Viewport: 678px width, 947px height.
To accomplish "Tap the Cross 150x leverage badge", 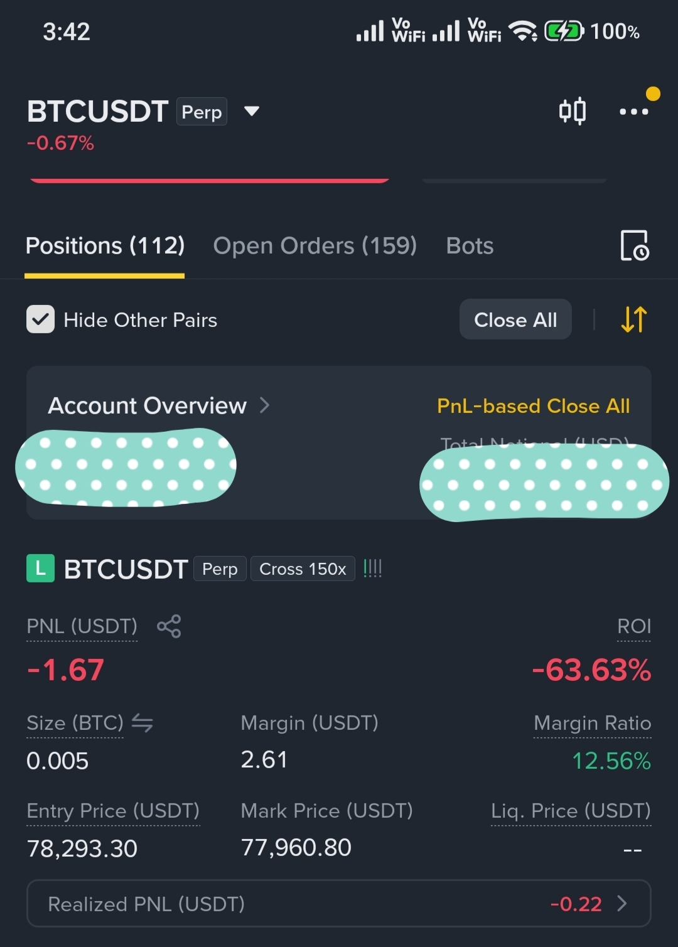I will (x=303, y=569).
